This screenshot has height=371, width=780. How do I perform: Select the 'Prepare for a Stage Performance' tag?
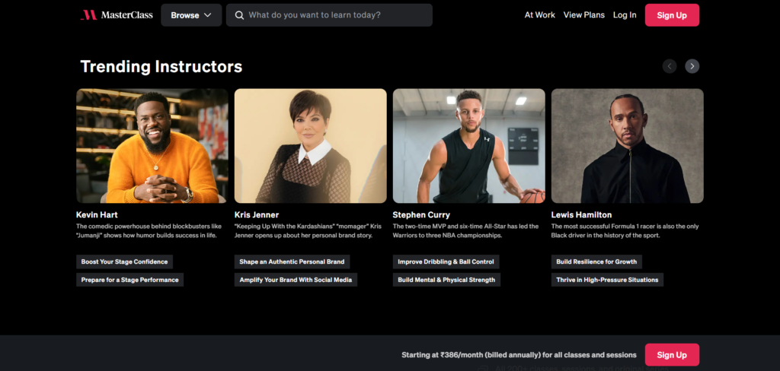point(129,280)
